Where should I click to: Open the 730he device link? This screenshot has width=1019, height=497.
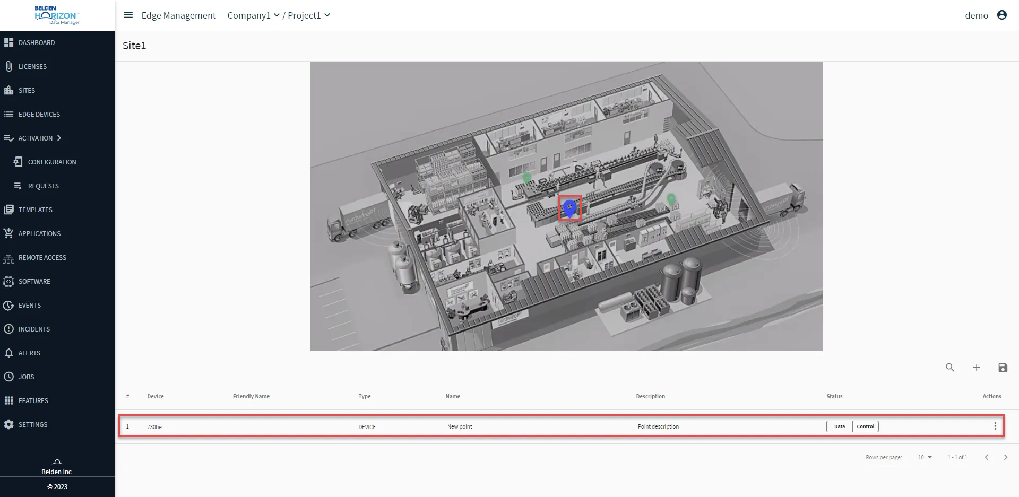(x=154, y=427)
